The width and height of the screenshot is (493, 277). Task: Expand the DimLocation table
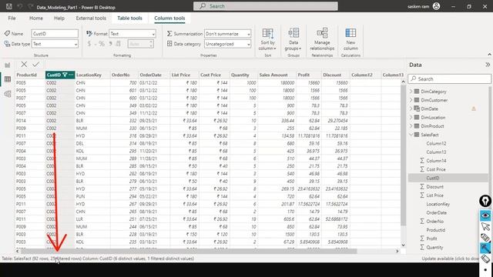[x=411, y=117]
